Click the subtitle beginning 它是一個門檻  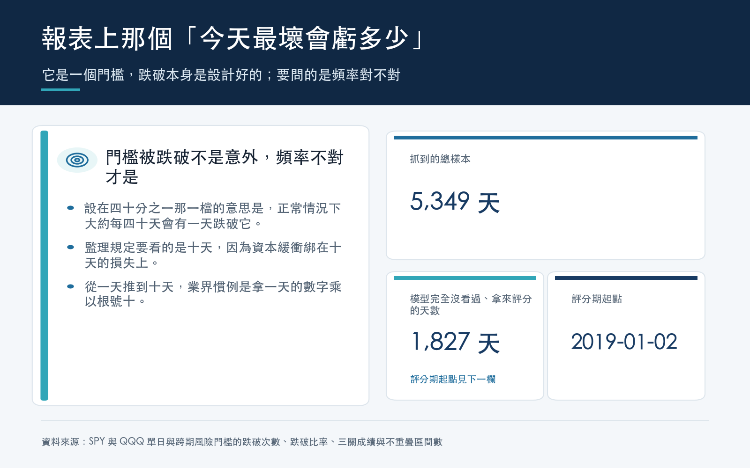point(221,75)
